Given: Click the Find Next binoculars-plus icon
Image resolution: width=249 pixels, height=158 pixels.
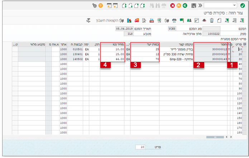Looking at the screenshot, I should point(152,6).
